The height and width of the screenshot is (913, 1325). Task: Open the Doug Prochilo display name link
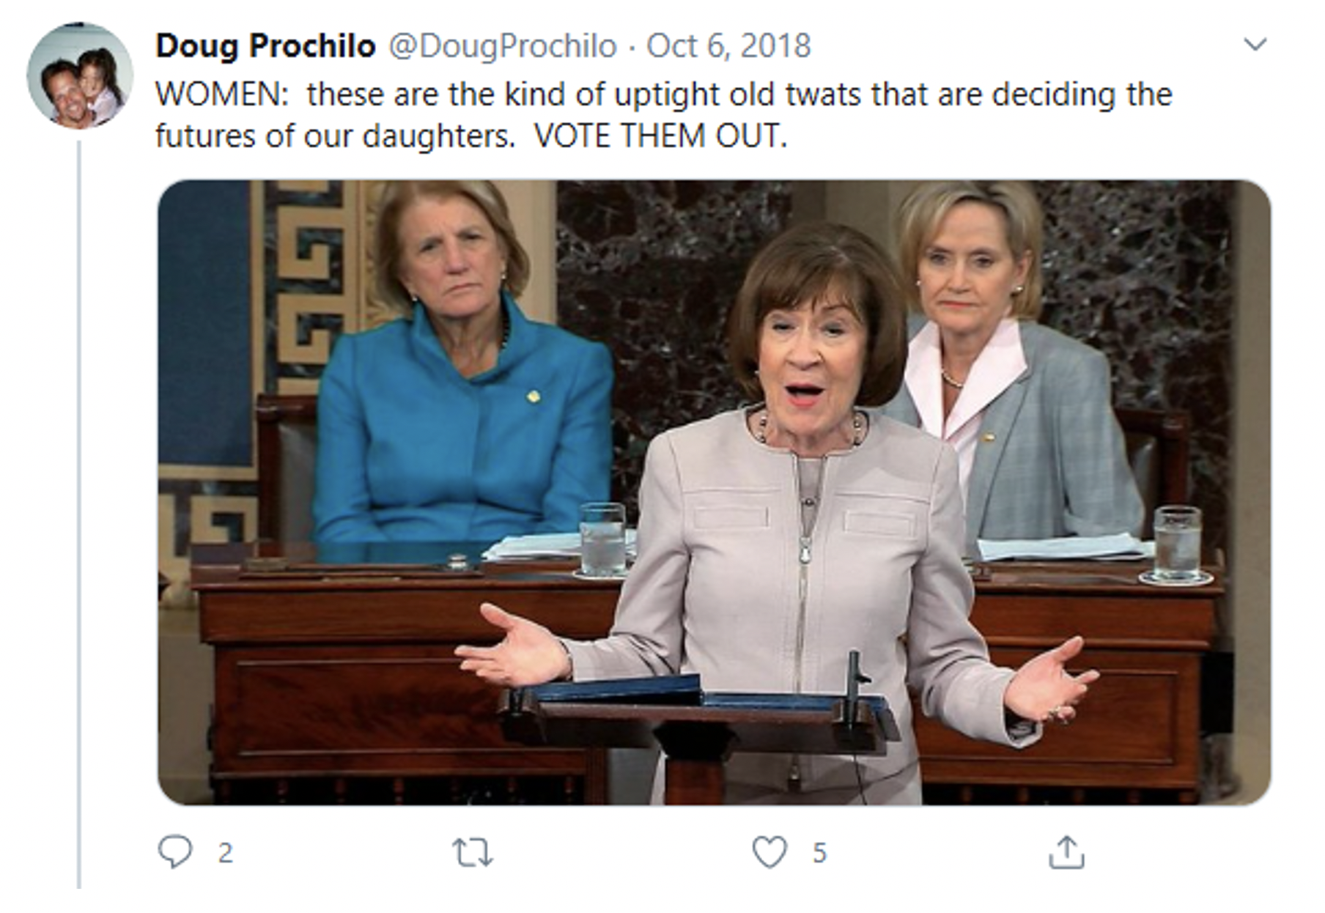[265, 45]
